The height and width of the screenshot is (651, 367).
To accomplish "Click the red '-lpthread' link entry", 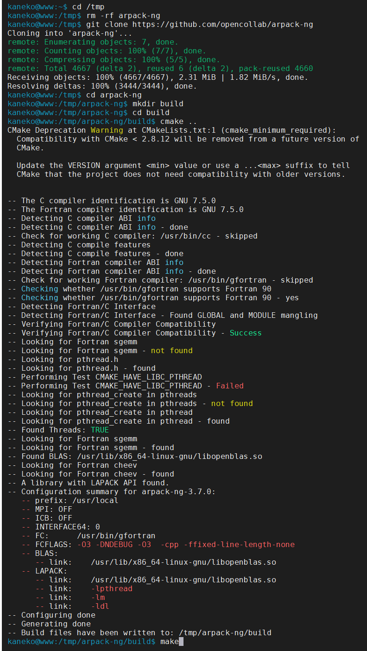I will (111, 588).
